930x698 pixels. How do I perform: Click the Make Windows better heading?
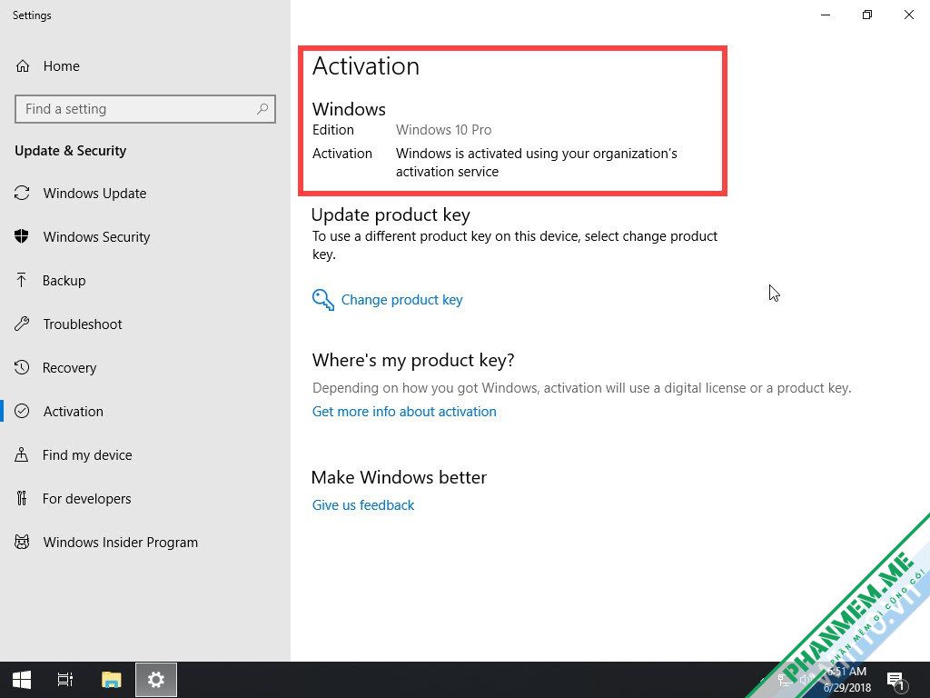(399, 477)
